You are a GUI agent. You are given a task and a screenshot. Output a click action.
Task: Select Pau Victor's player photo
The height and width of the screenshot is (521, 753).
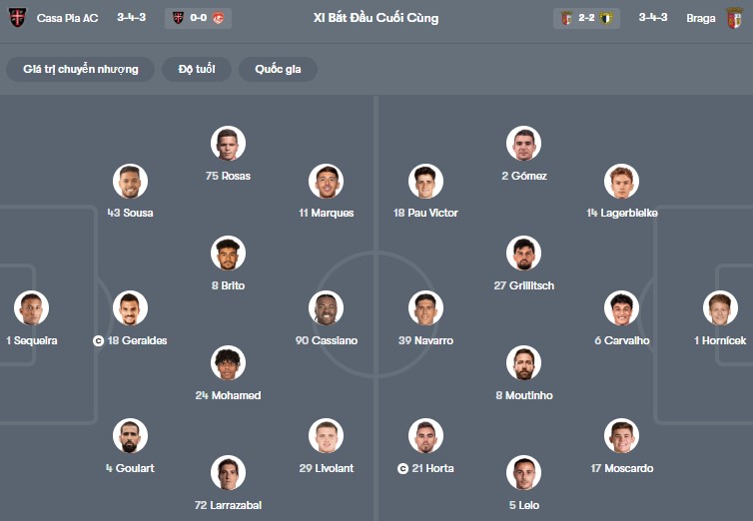pos(425,181)
